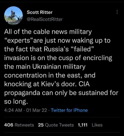Click the tweet's first line "All of the cable news military"
The width and height of the screenshot is (124, 136).
click(x=48, y=32)
